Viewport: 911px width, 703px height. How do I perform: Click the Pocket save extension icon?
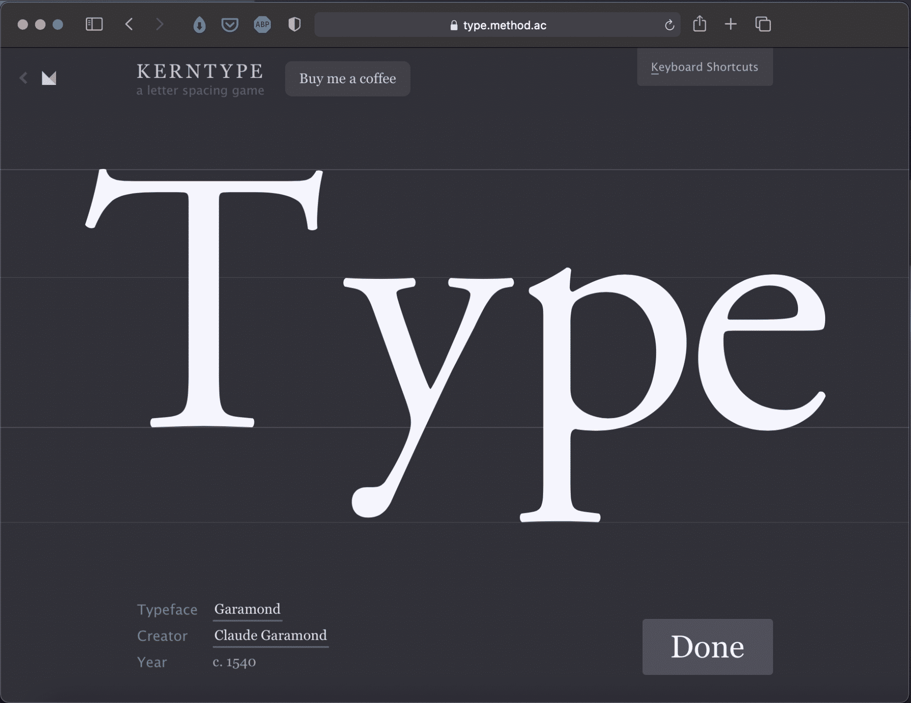[230, 25]
